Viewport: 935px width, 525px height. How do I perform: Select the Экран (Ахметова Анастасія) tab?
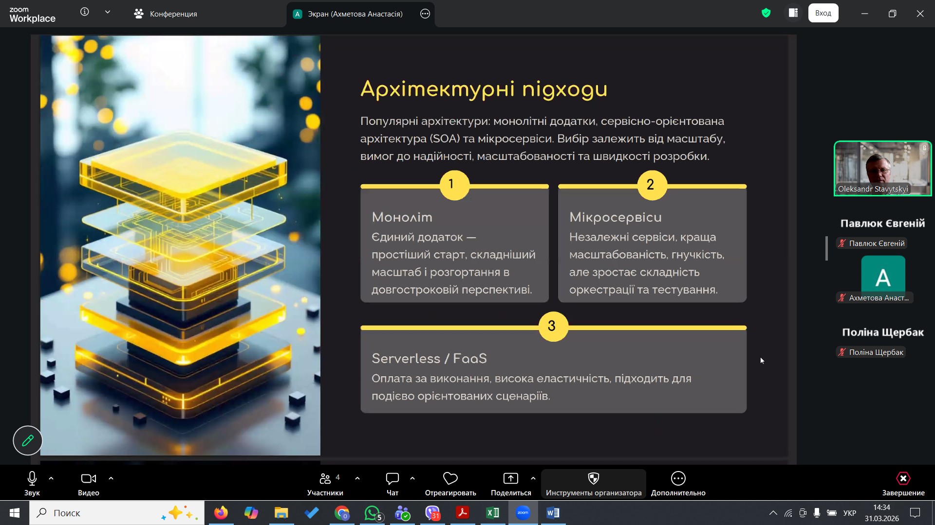(x=355, y=14)
